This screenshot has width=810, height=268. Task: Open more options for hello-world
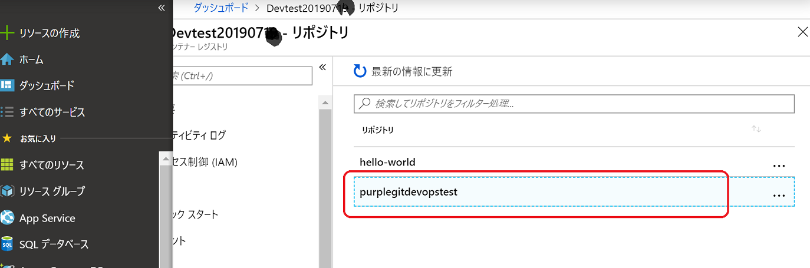pyautogui.click(x=779, y=166)
